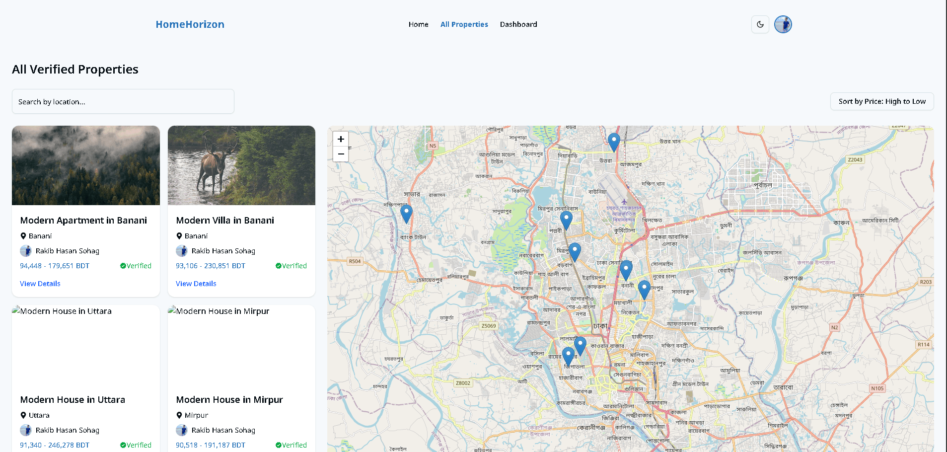Click Rakib Hasan Sohag's avatar on Modern Villa card
The height and width of the screenshot is (452, 947).
182,251
